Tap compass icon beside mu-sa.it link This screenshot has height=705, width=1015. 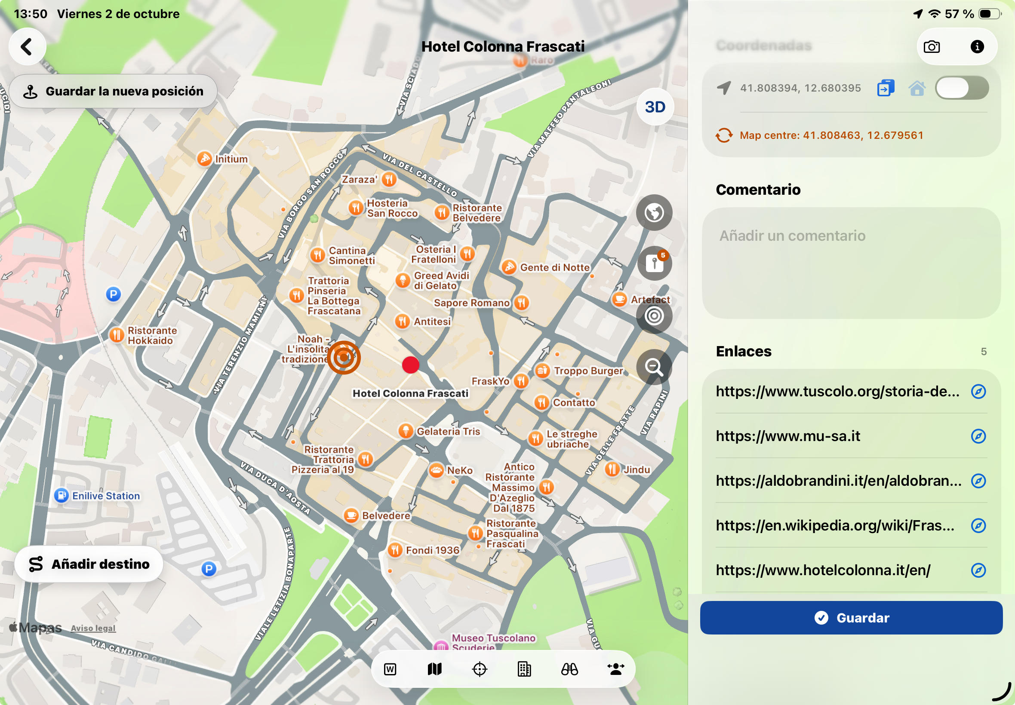click(978, 436)
